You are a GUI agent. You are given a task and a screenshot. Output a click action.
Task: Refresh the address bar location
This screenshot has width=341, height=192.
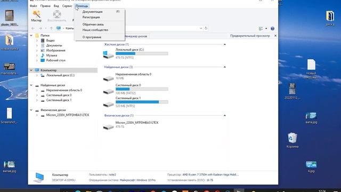coord(206,28)
